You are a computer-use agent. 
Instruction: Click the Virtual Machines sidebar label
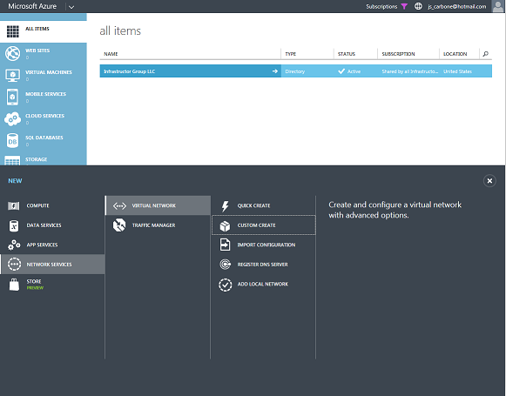pyautogui.click(x=49, y=72)
